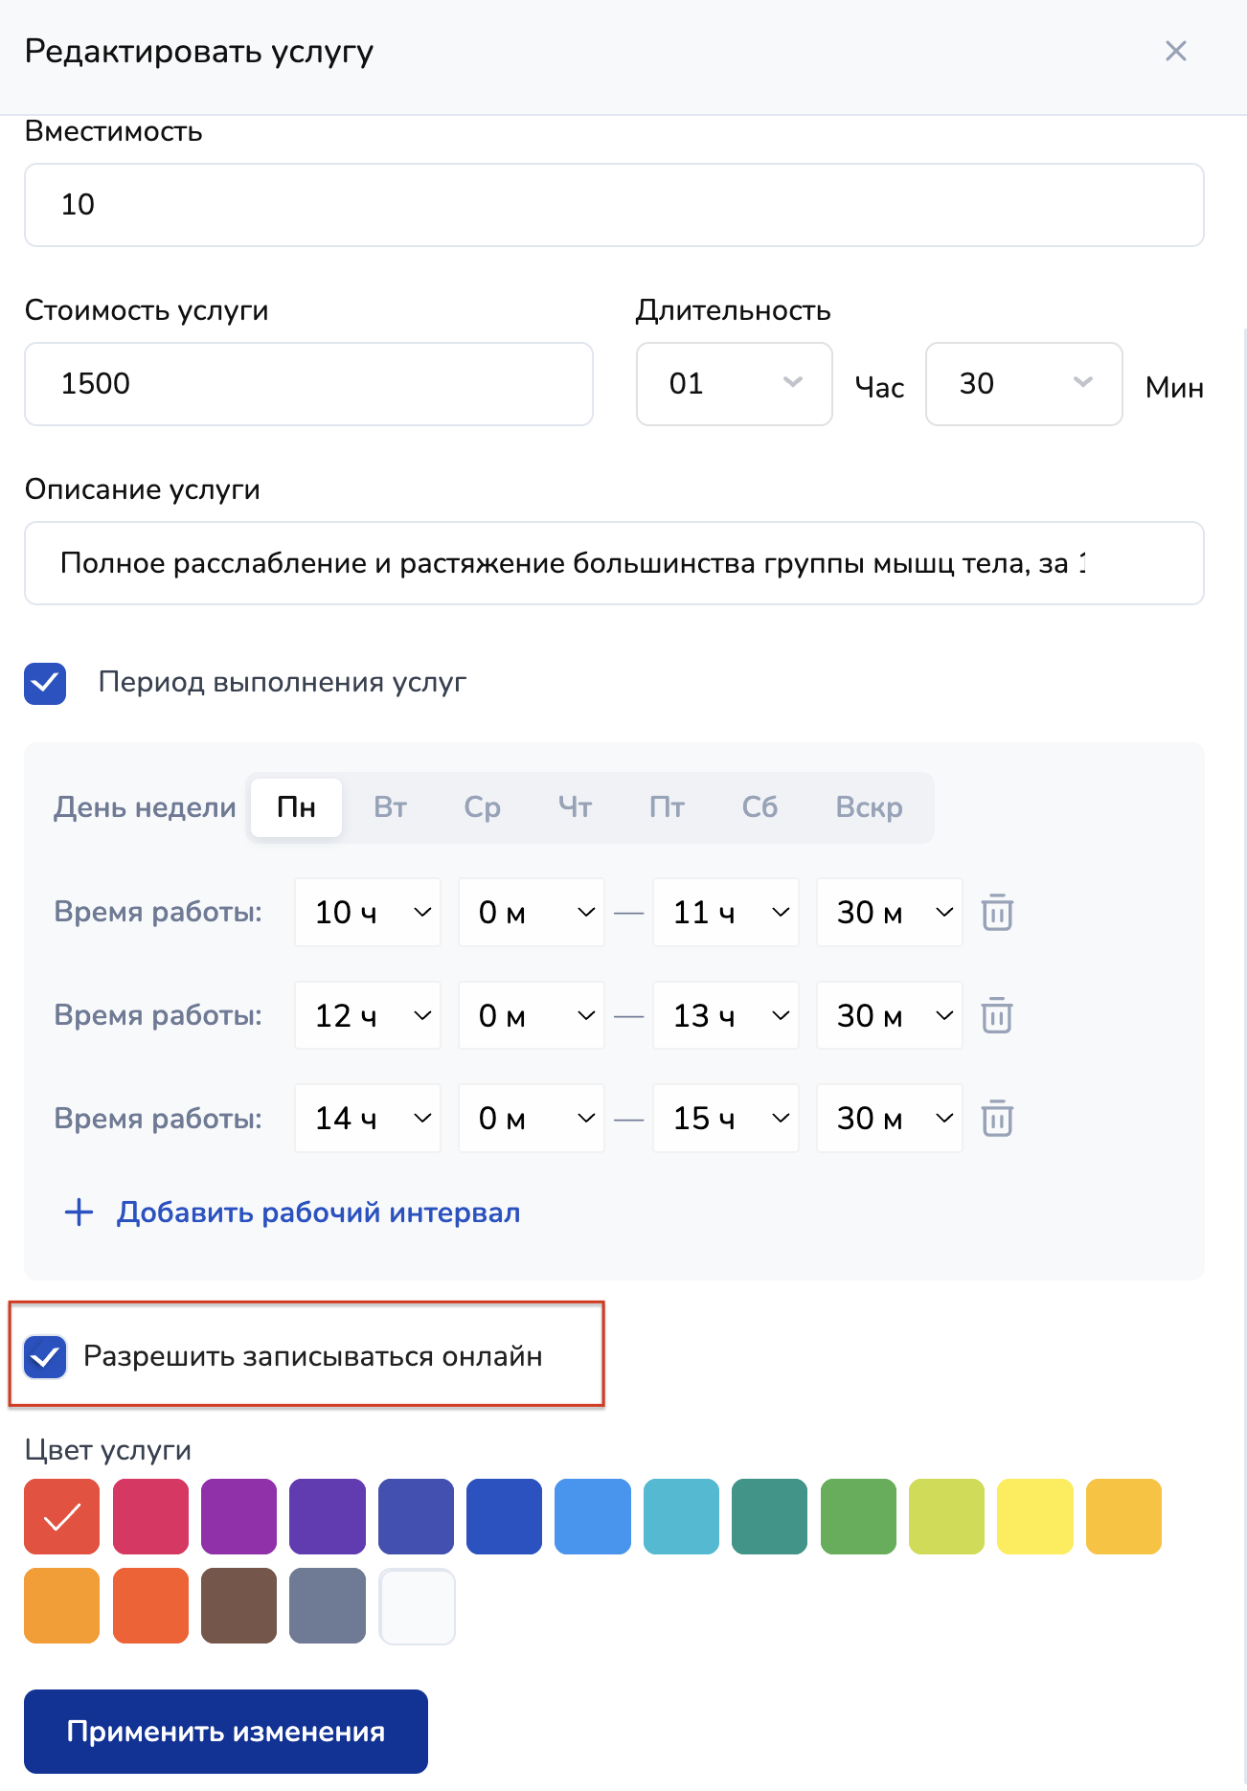Click Добавить рабочий интервал link
Screen dimensions: 1247x1791
tap(318, 1213)
